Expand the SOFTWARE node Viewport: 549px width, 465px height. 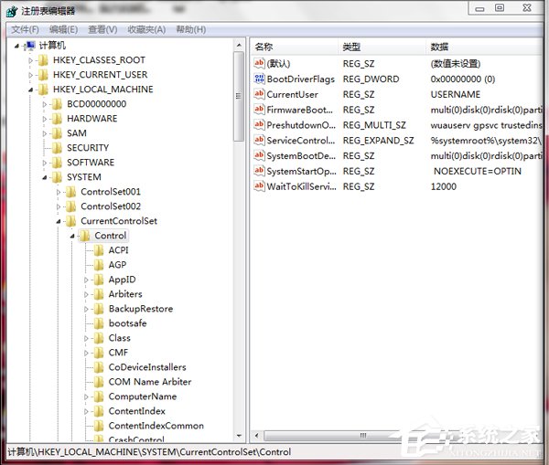[45, 163]
